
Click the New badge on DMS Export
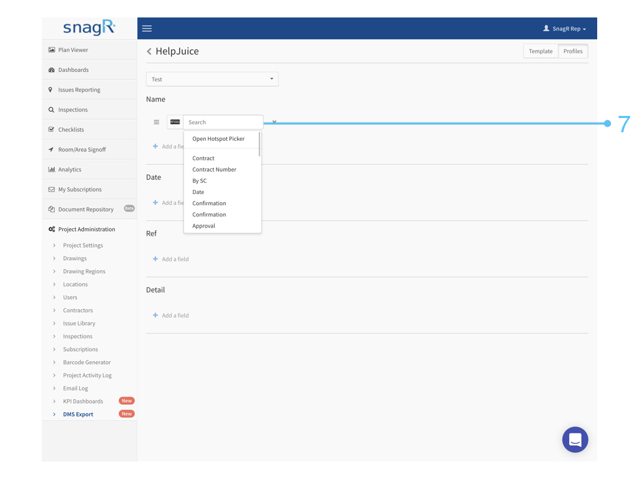pos(127,414)
